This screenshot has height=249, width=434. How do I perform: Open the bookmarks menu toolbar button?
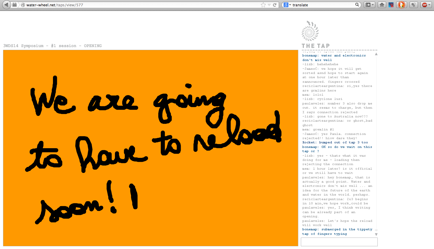pos(369,5)
